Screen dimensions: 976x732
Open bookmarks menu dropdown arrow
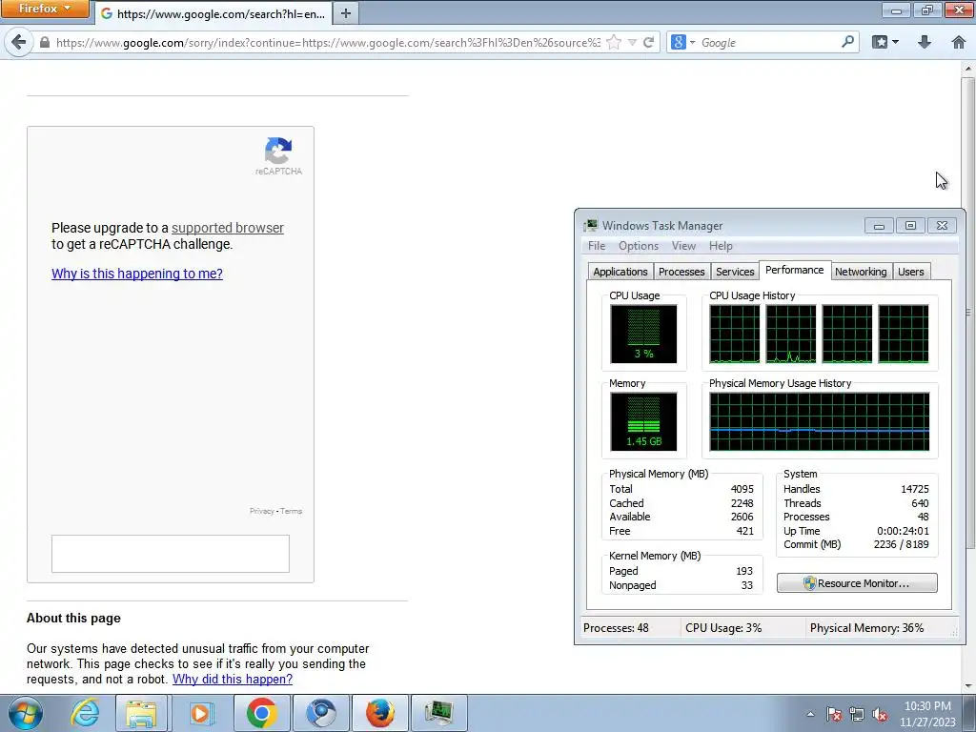point(896,42)
